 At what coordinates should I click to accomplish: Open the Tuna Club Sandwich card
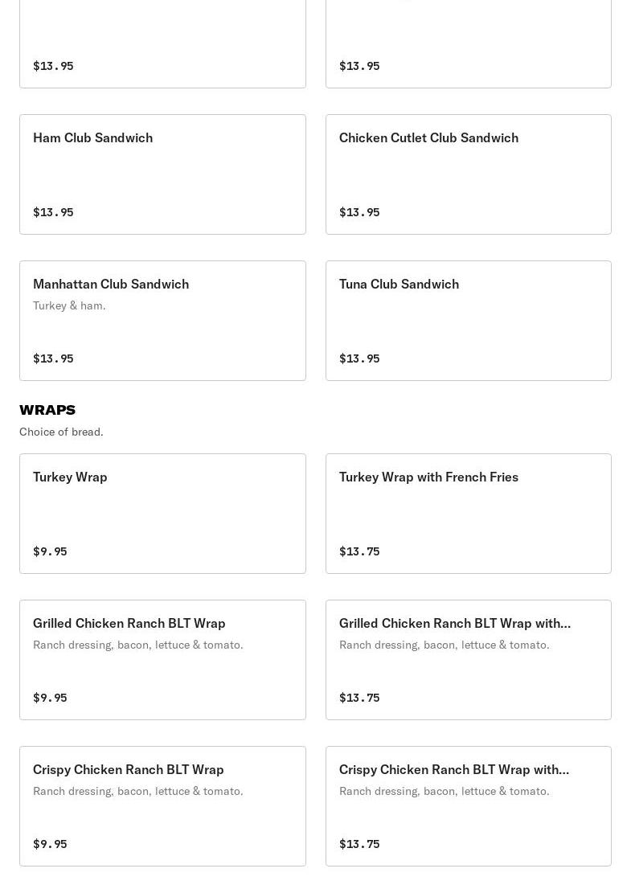pos(468,321)
